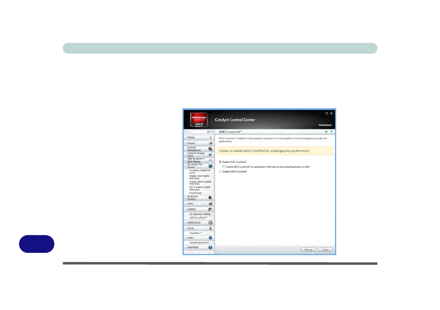
Task: Click the AMD Eyefinity Multi-Display icon
Action: tap(210, 160)
